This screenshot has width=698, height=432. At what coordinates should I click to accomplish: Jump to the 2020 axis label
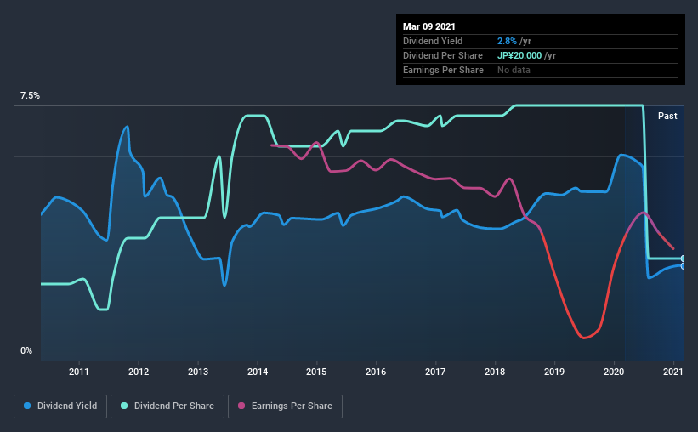(x=614, y=372)
